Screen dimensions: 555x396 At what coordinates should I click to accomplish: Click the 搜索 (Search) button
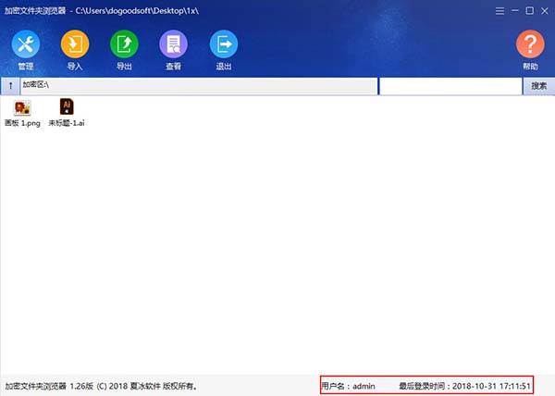point(538,86)
